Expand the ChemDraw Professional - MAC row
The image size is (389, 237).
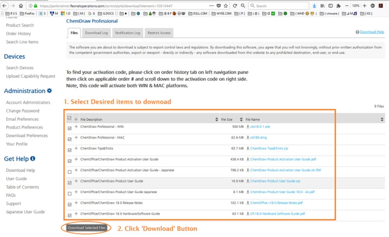click(x=76, y=138)
